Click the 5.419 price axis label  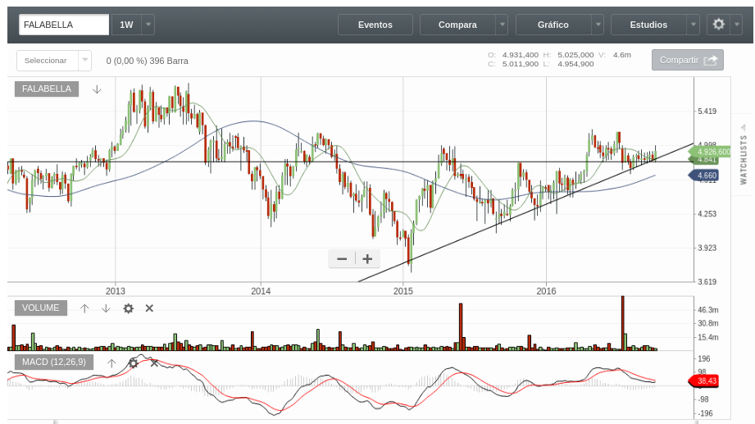tap(707, 112)
